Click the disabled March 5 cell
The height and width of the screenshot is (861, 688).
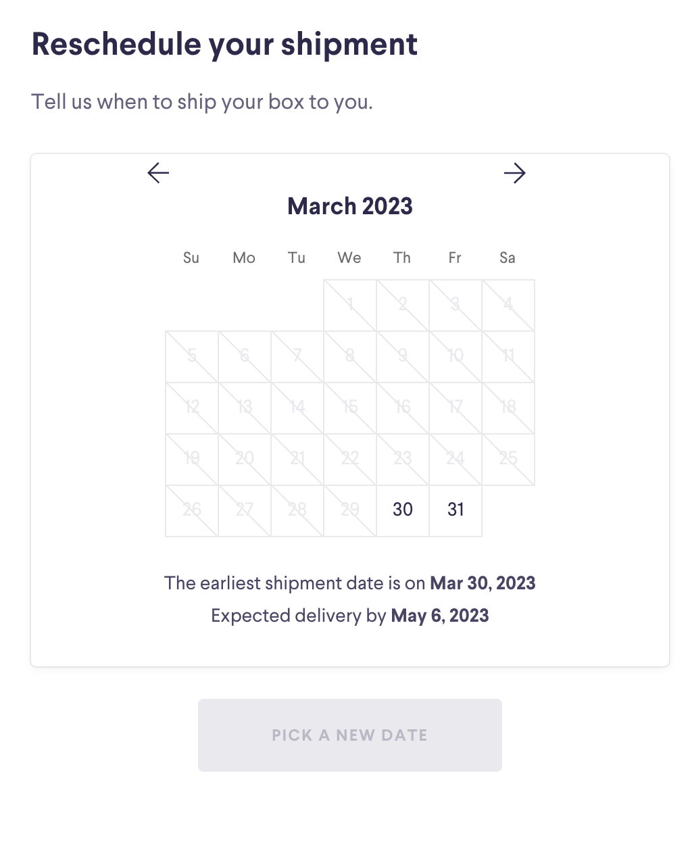[192, 356]
